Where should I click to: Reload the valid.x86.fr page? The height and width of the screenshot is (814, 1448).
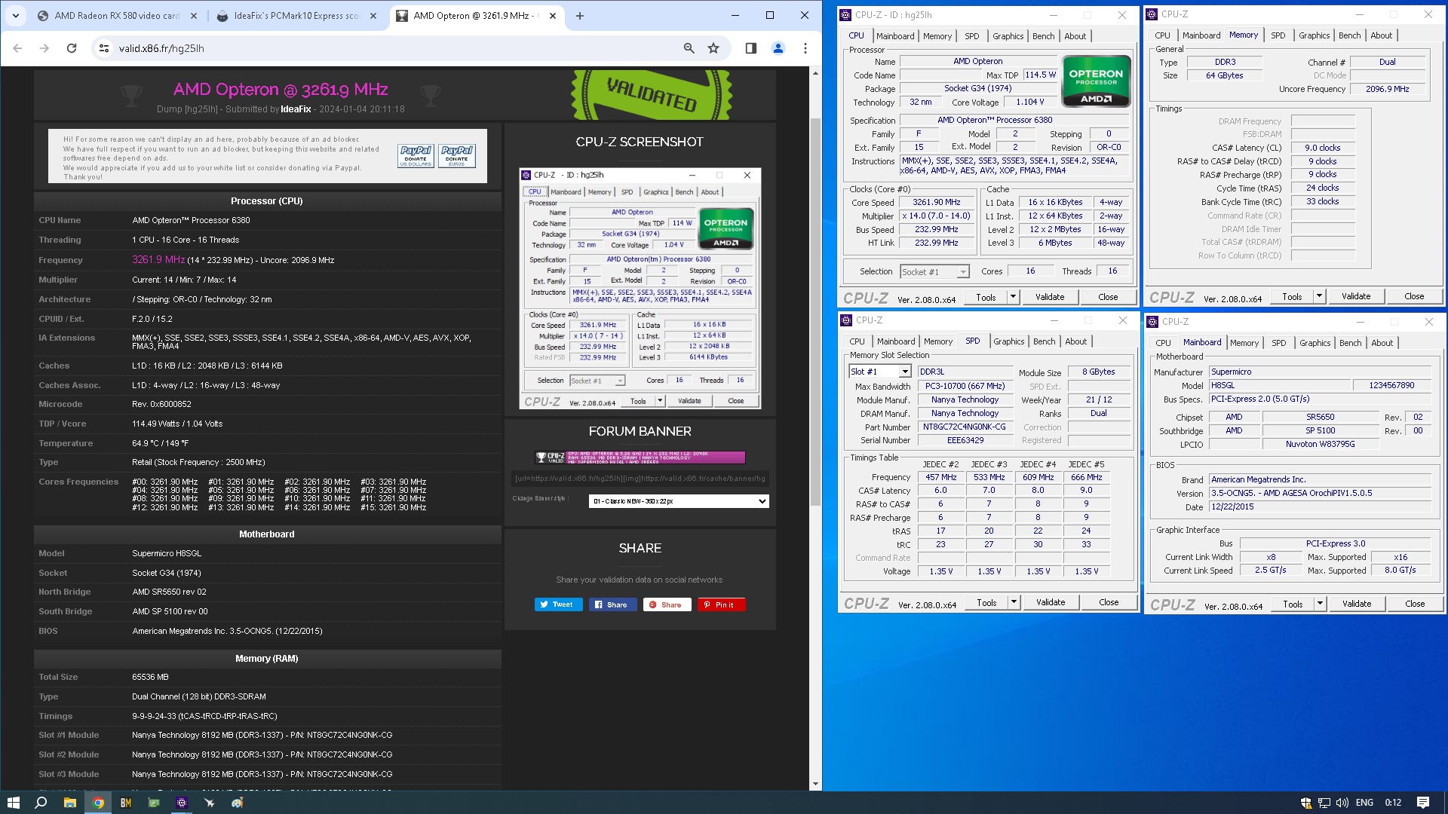click(x=72, y=48)
